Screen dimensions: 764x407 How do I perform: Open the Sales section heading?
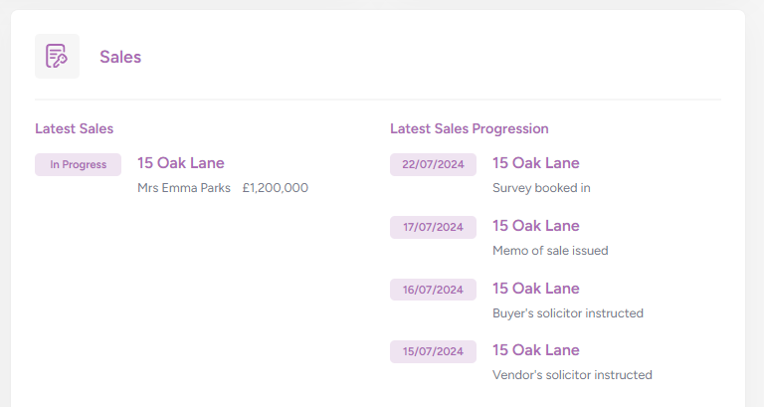coord(120,57)
